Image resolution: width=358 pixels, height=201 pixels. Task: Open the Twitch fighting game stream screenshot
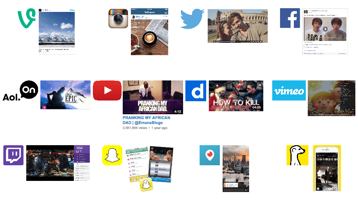[x=58, y=163]
